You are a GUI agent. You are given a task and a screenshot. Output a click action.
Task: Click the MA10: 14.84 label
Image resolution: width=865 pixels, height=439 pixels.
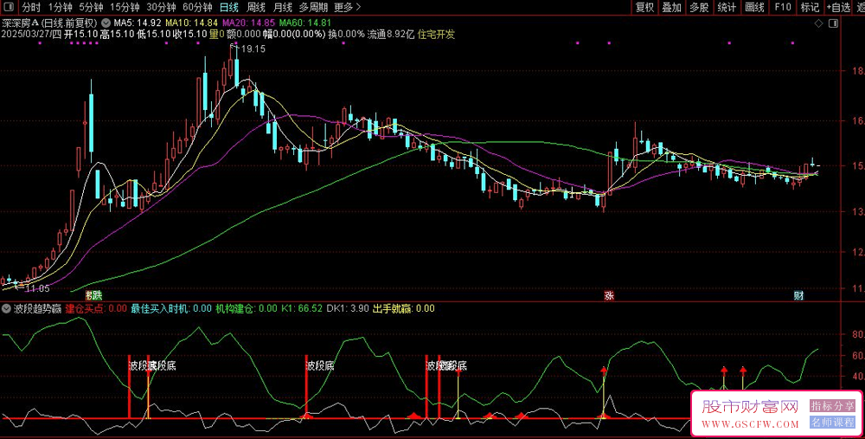(x=192, y=23)
